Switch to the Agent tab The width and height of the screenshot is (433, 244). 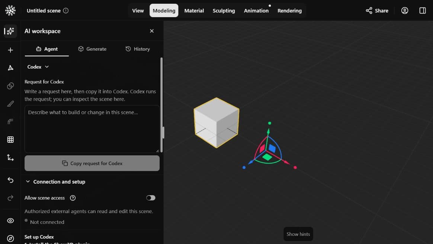[x=46, y=49]
